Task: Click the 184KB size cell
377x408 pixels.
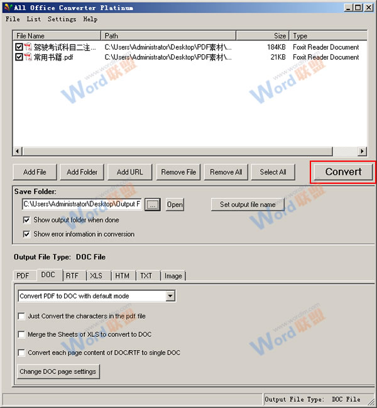Action: tap(276, 47)
